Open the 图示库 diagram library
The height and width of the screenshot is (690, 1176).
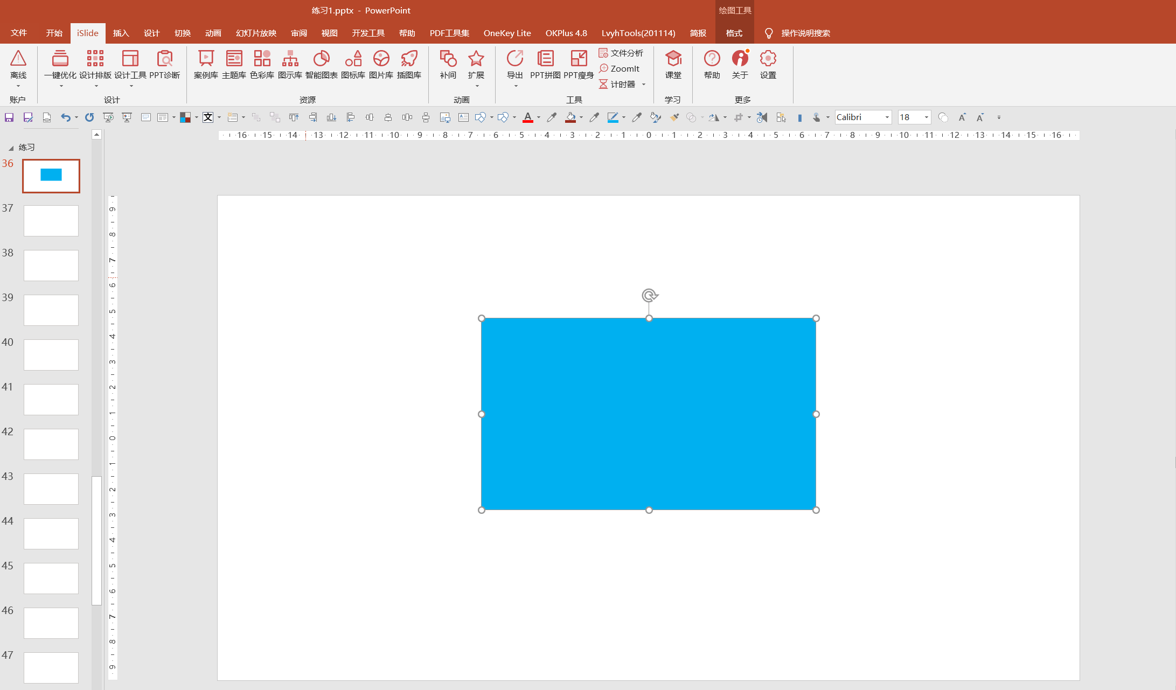coord(290,65)
